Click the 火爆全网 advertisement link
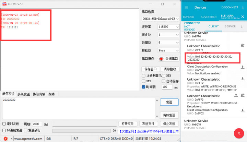The height and width of the screenshot is (142, 247). (x=149, y=131)
